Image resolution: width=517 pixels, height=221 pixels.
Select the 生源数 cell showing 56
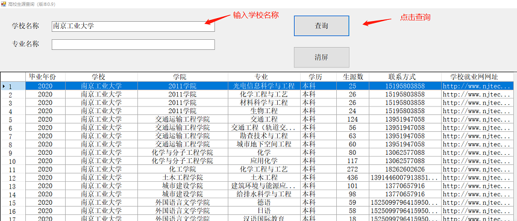pyautogui.click(x=352, y=128)
